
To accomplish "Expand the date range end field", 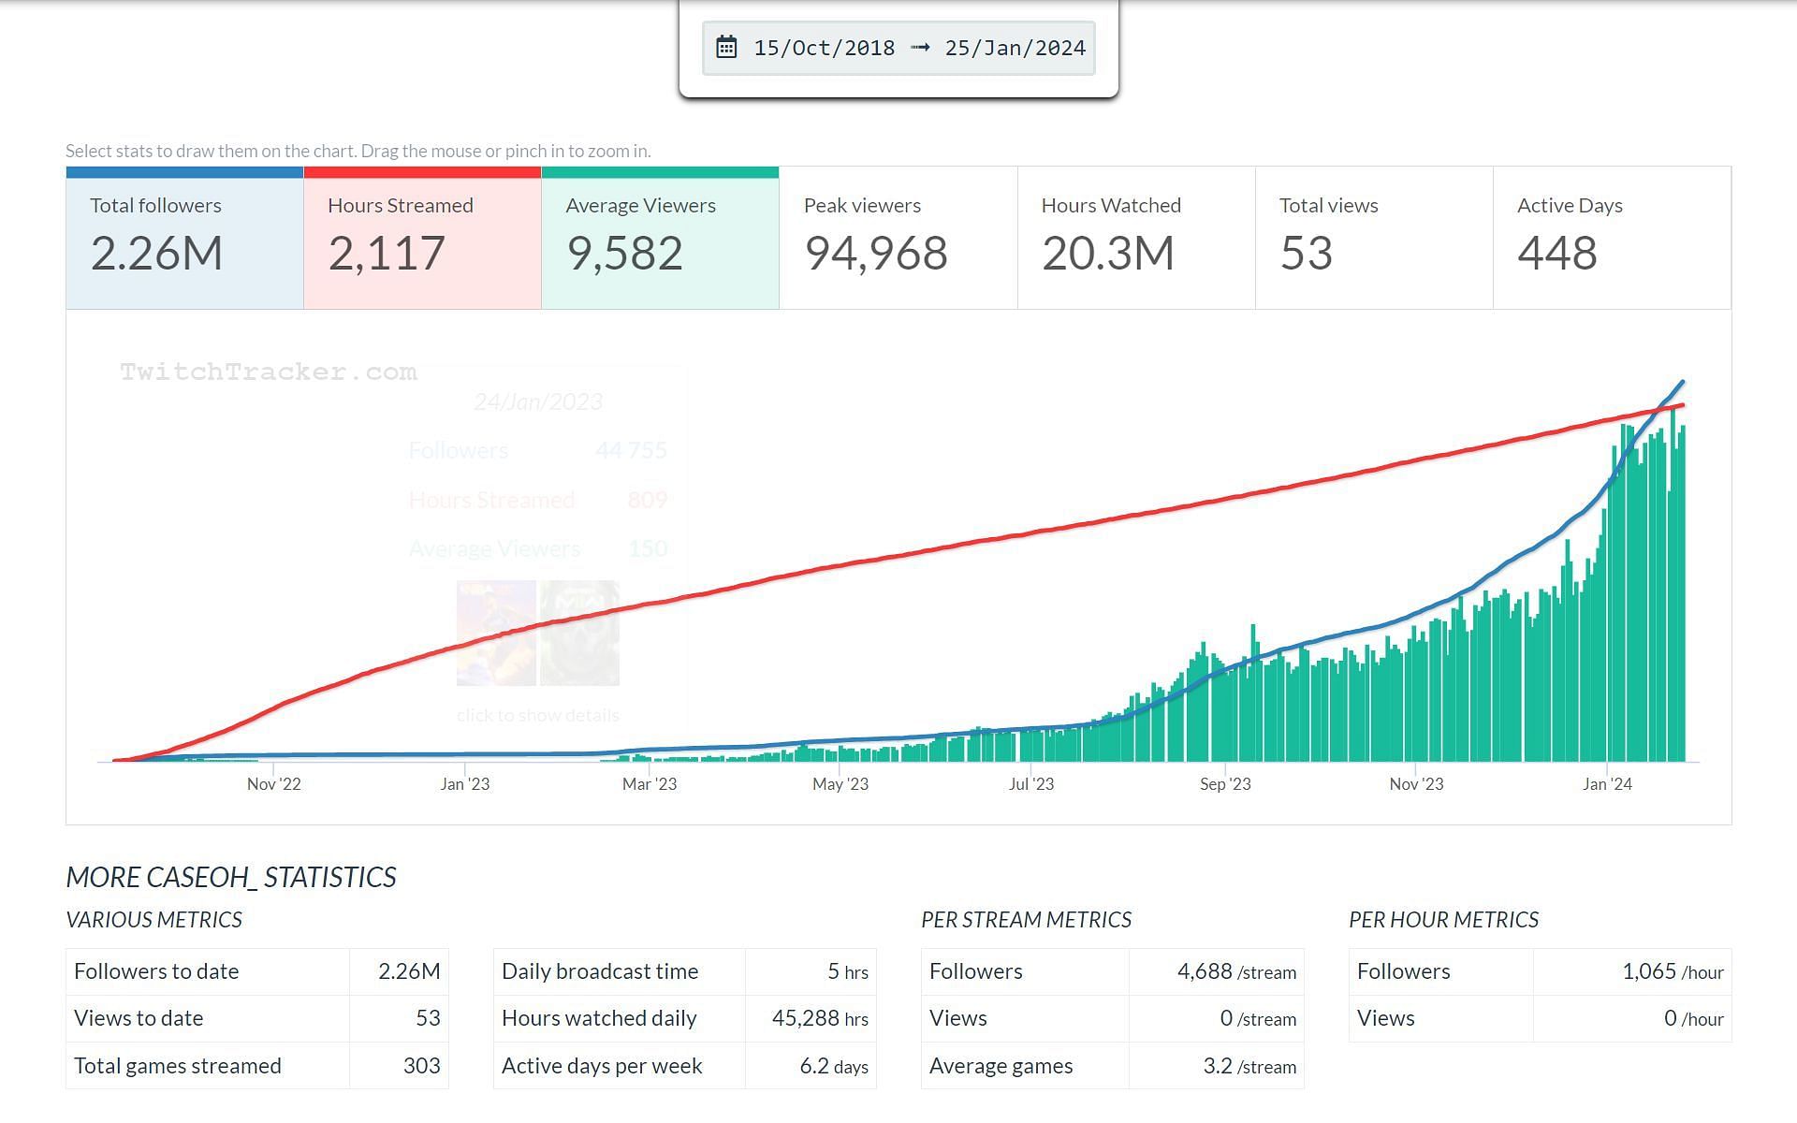I will pyautogui.click(x=1015, y=48).
